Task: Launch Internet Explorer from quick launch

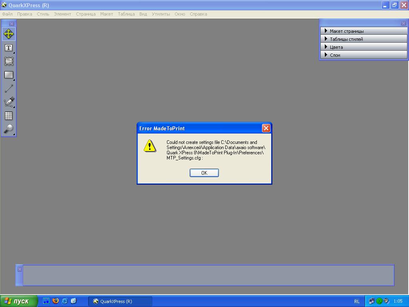Action: 65,301
